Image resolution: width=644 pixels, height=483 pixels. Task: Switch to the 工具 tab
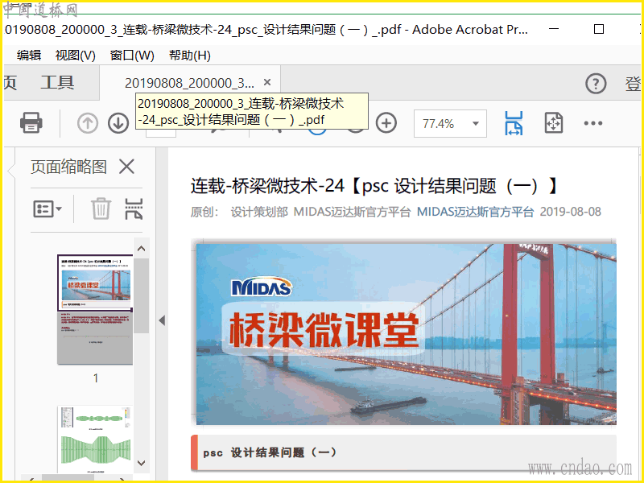pos(57,83)
